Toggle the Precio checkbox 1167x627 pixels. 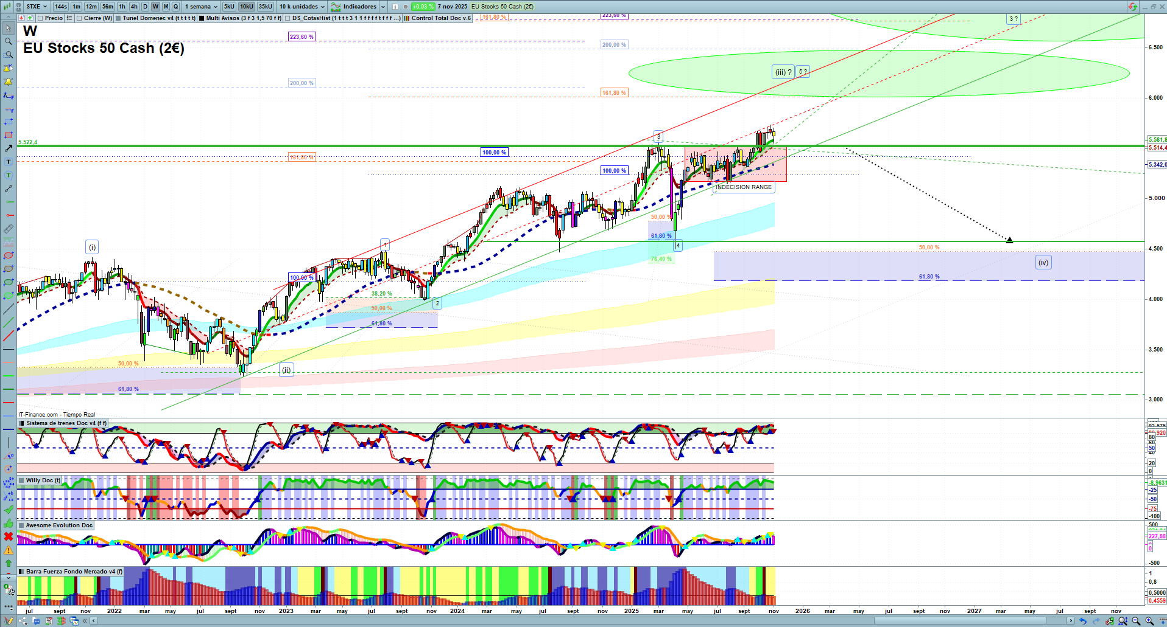click(39, 18)
